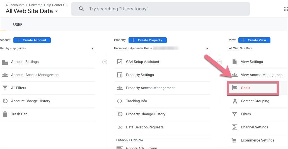Click the Content Grouping merge icon

point(235,101)
